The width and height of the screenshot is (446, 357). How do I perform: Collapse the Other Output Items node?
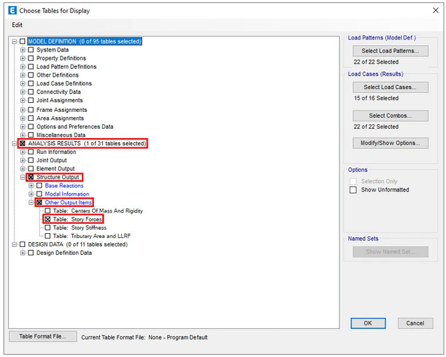[x=31, y=202]
